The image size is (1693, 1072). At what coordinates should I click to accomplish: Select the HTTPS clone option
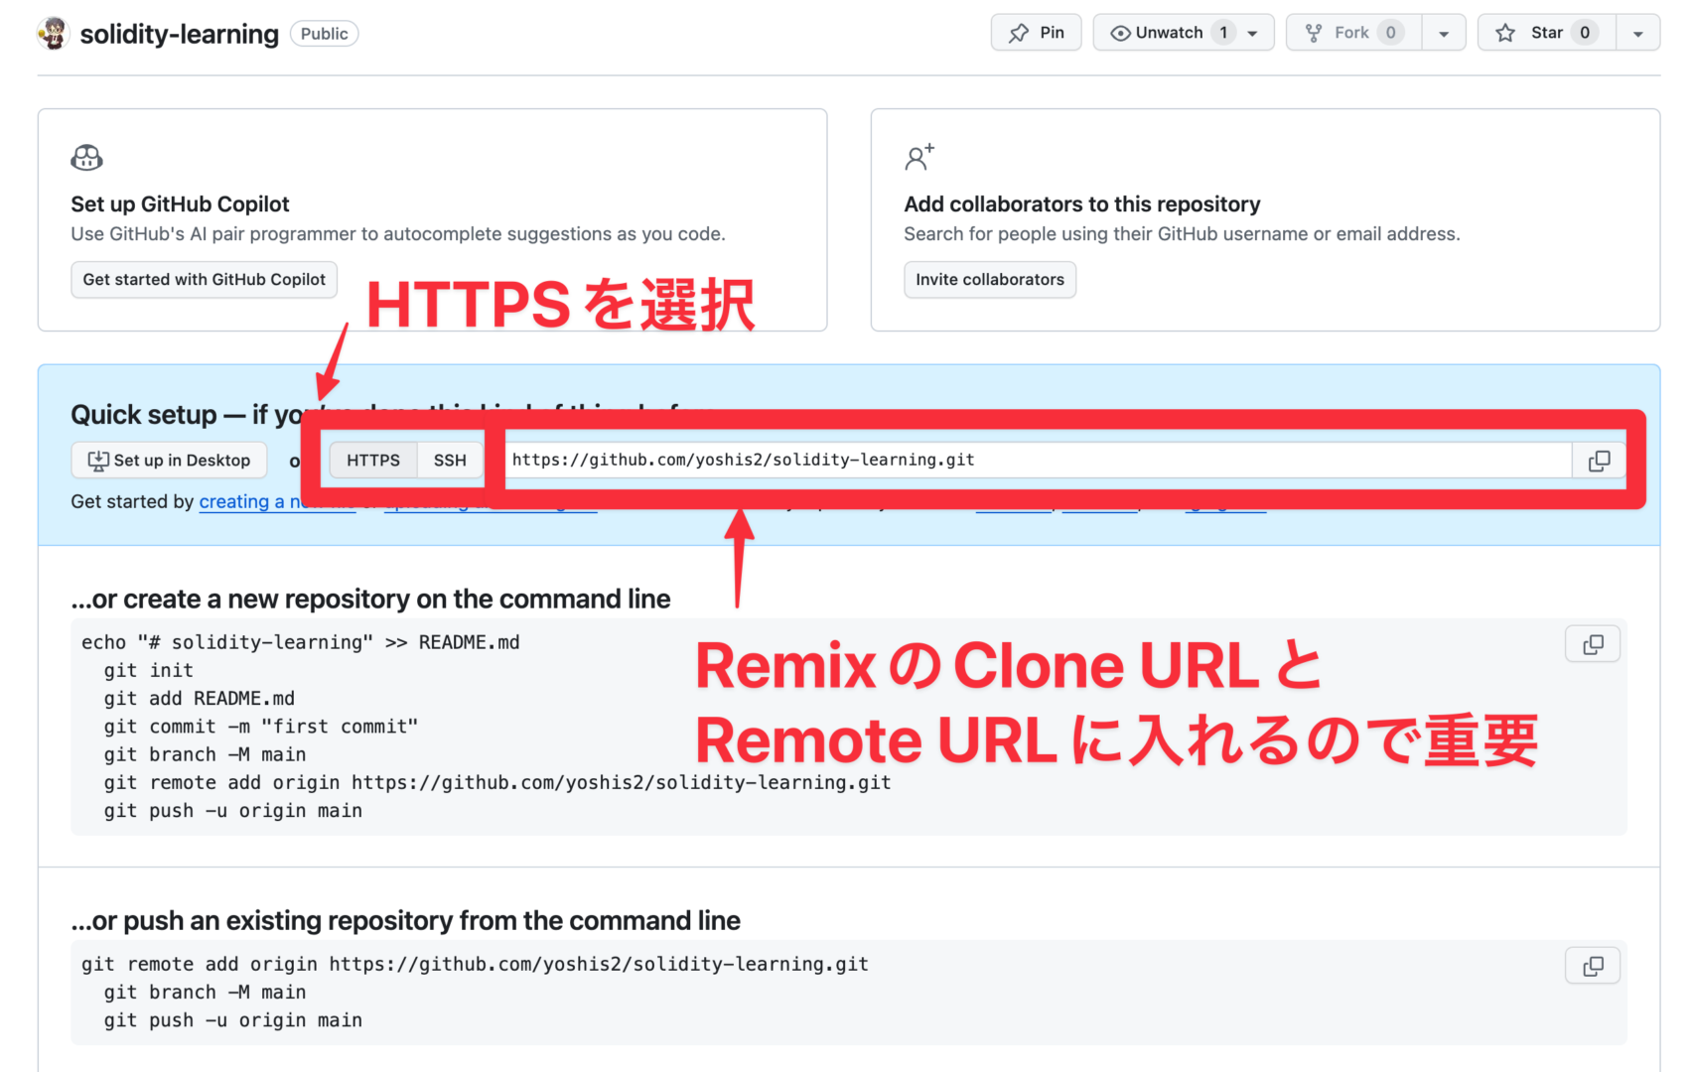coord(373,461)
